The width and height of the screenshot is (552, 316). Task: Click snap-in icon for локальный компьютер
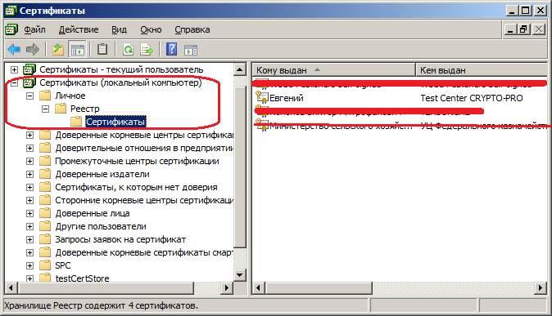point(29,82)
